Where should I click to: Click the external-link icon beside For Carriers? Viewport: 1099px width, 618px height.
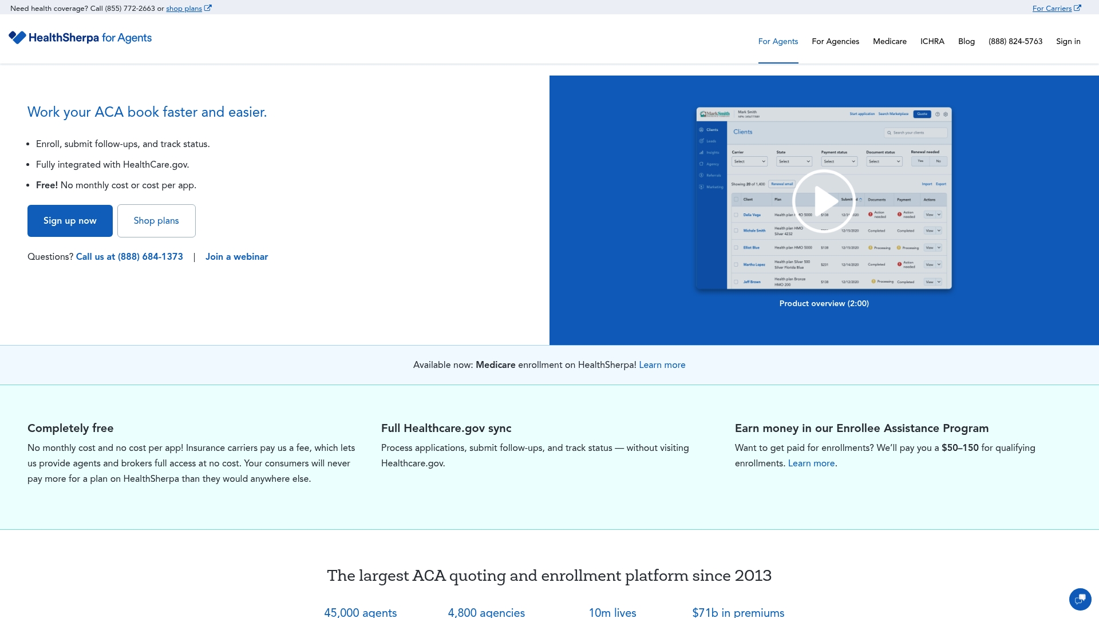coord(1078,8)
